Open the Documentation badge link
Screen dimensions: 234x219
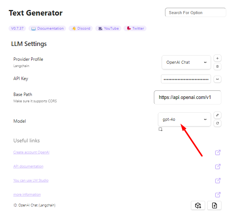[x=47, y=28]
